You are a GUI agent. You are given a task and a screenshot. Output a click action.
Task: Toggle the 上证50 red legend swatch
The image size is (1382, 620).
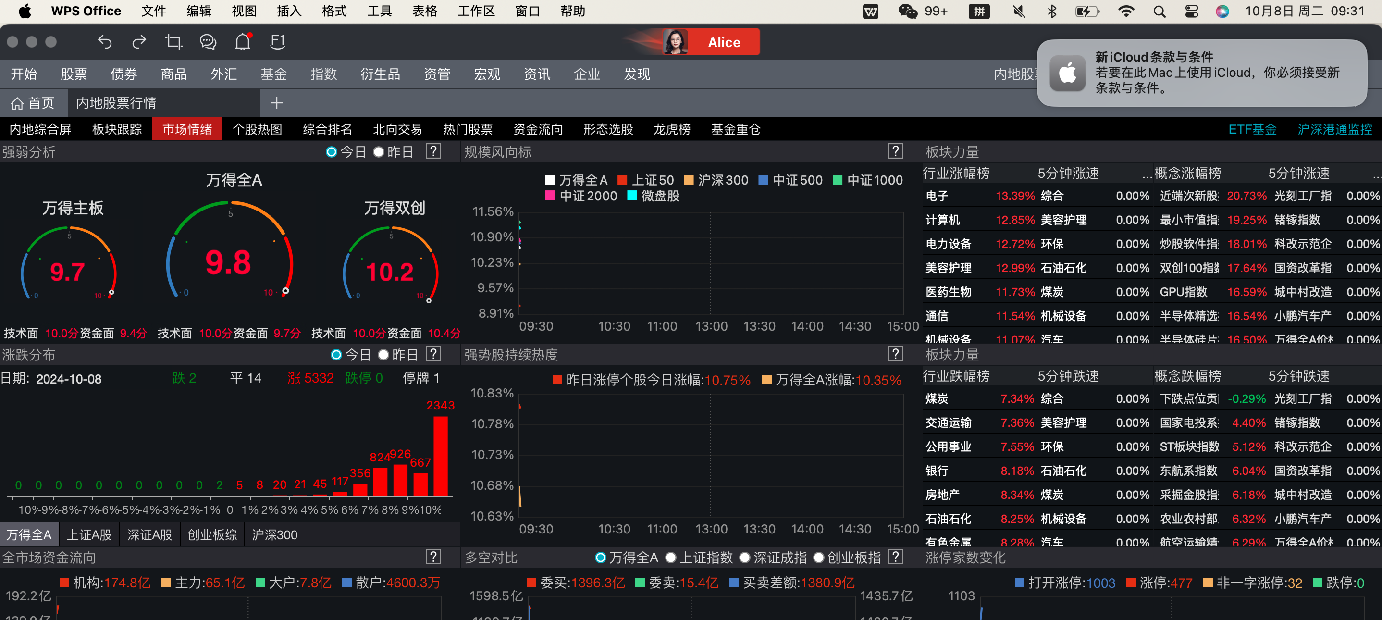pos(622,180)
